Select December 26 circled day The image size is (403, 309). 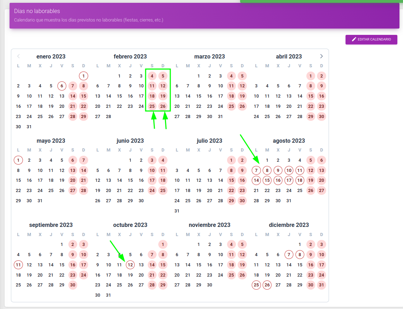(x=267, y=285)
